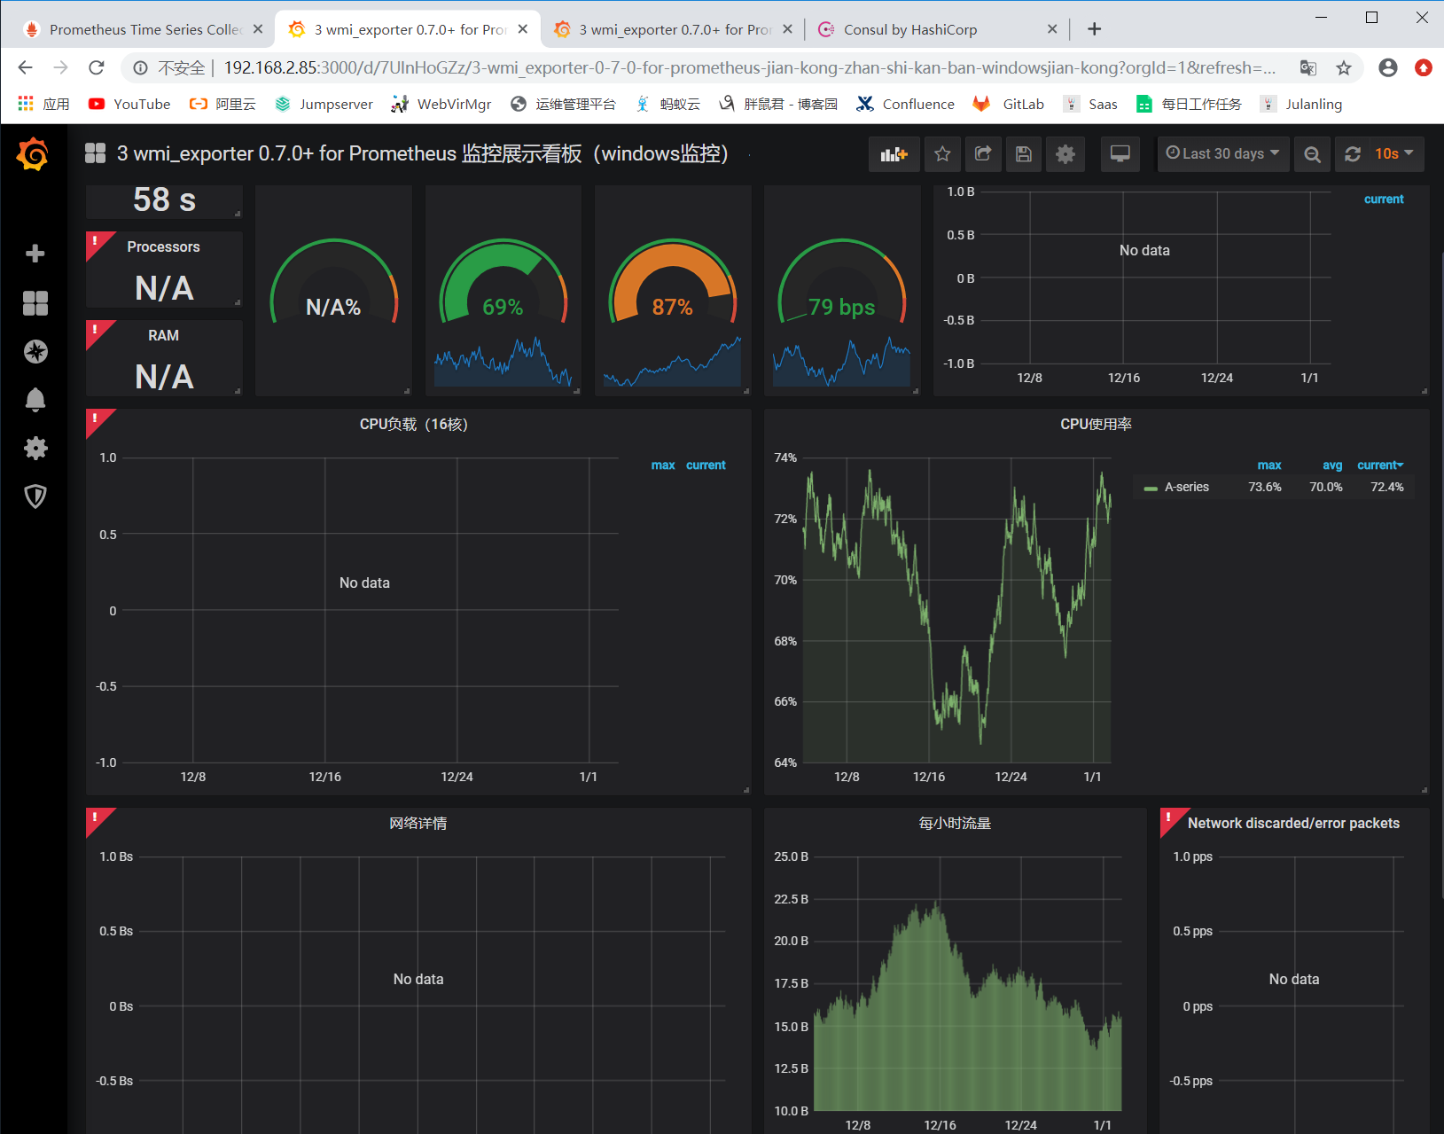Open Alerting bell in the sidebar
This screenshot has height=1134, width=1444.
click(35, 400)
